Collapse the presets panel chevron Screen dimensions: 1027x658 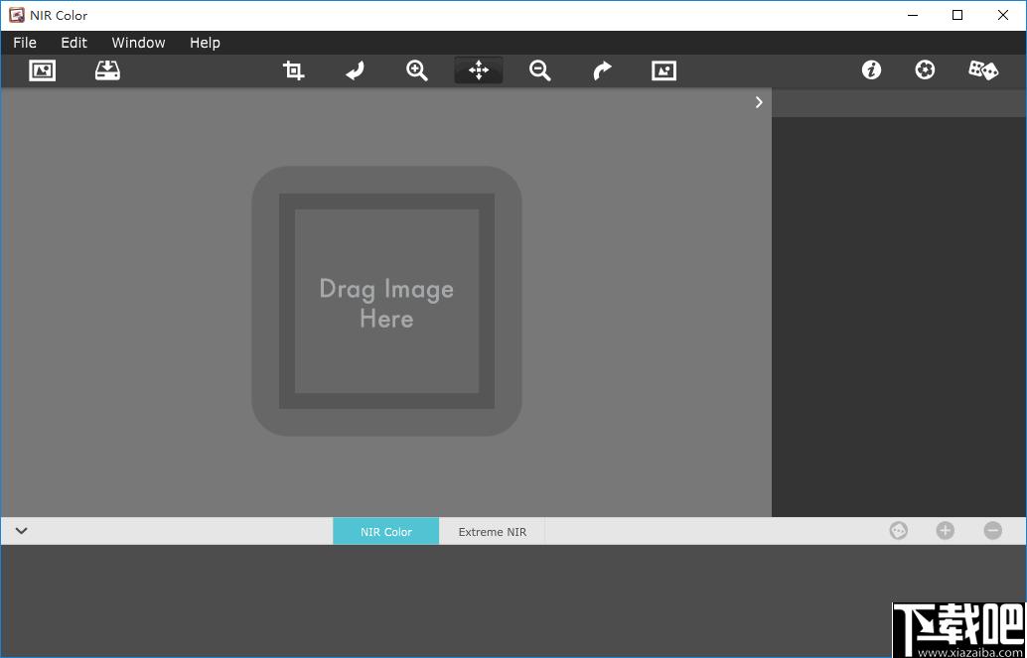21,531
